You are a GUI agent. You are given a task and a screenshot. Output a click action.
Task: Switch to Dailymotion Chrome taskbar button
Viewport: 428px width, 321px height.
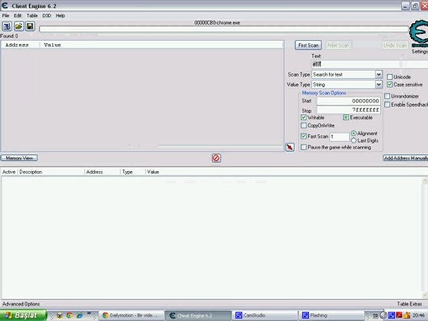pyautogui.click(x=131, y=315)
